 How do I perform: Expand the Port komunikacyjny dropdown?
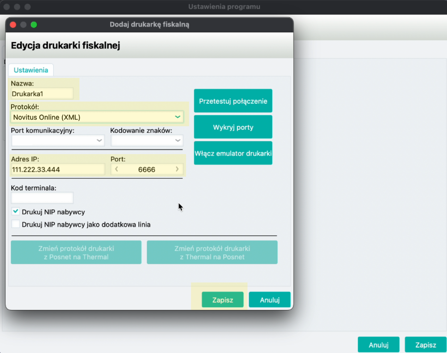[58, 140]
